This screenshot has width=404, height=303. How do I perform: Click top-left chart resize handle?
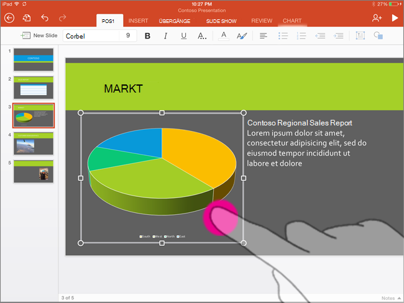(81, 113)
